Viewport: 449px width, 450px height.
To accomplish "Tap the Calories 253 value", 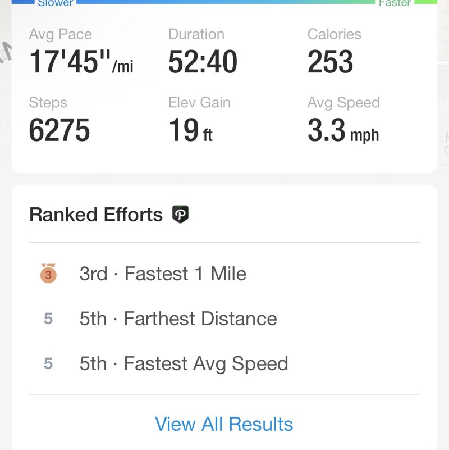I will click(x=330, y=62).
